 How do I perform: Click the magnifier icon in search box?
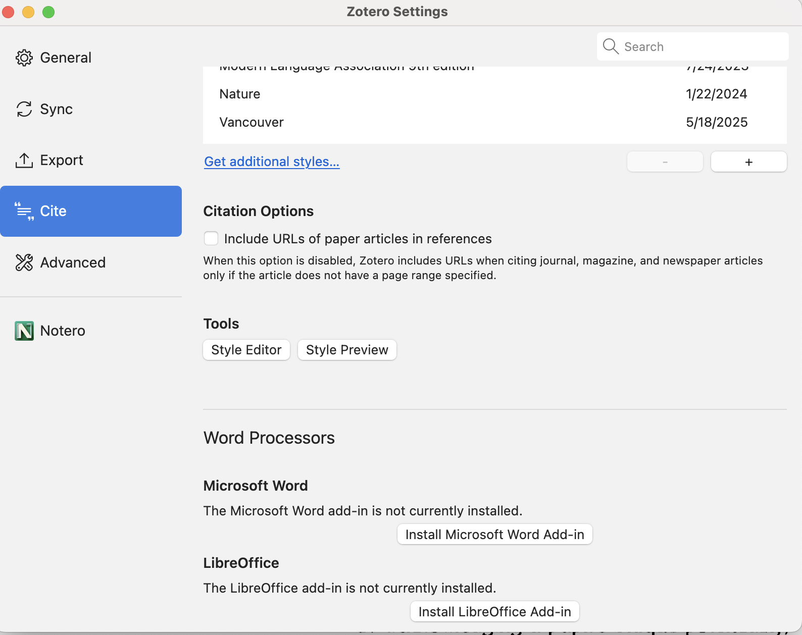click(611, 46)
